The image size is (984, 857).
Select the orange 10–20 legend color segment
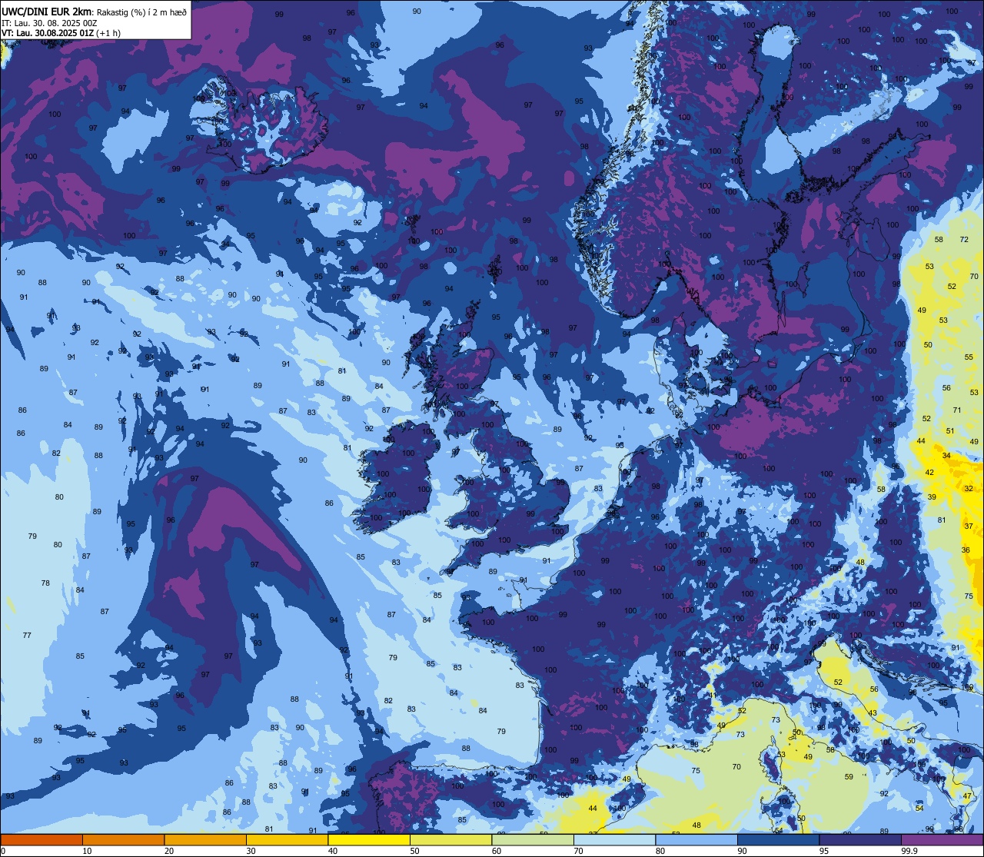123,840
